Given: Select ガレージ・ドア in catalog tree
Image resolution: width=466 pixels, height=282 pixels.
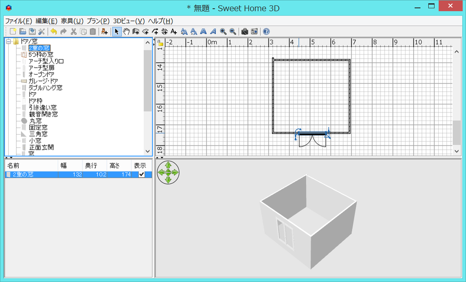Looking at the screenshot, I should [43, 81].
